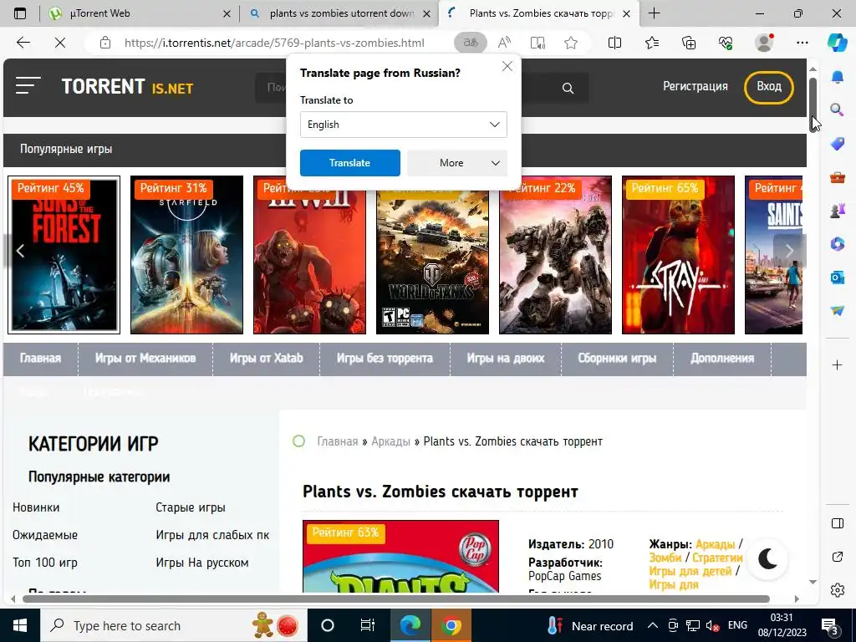856x642 pixels.
Task: Close the translate popup
Action: pos(507,66)
